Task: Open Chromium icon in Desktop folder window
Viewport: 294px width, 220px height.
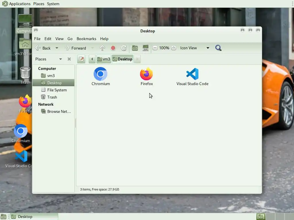Action: 100,74
